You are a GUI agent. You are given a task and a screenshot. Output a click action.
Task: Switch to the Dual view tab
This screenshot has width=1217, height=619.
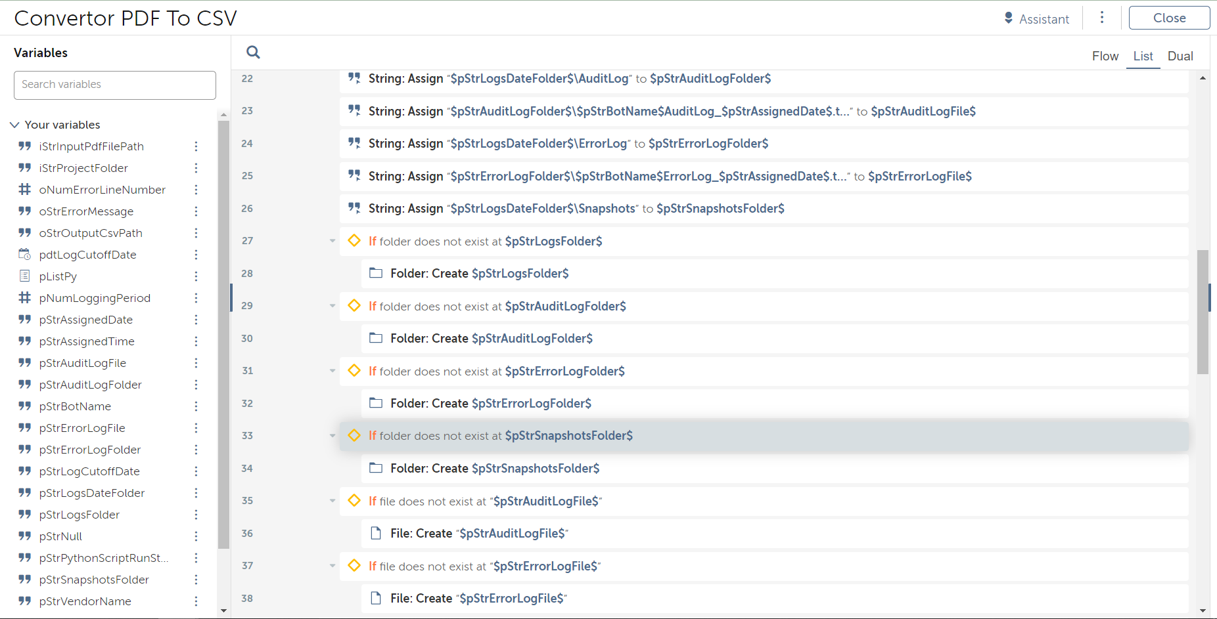[1180, 56]
